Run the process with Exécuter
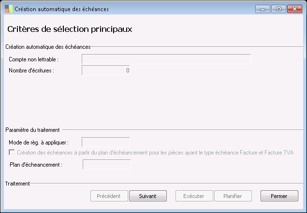Screen dimensions: 307x213 point(194,196)
